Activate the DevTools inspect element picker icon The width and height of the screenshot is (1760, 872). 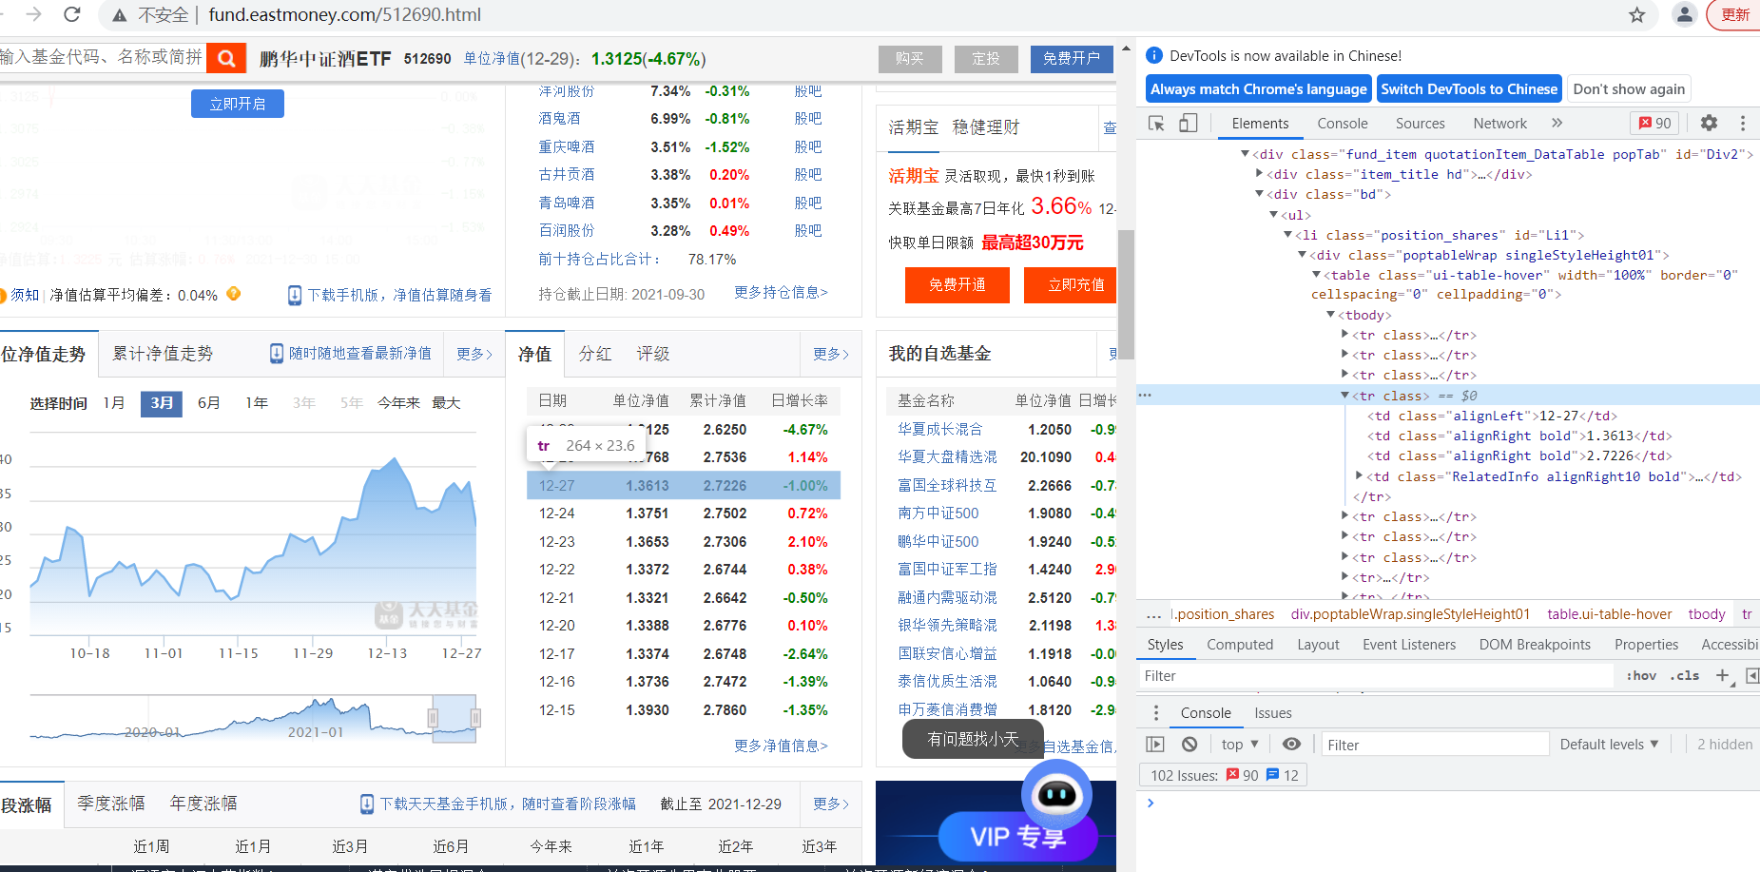coord(1156,123)
